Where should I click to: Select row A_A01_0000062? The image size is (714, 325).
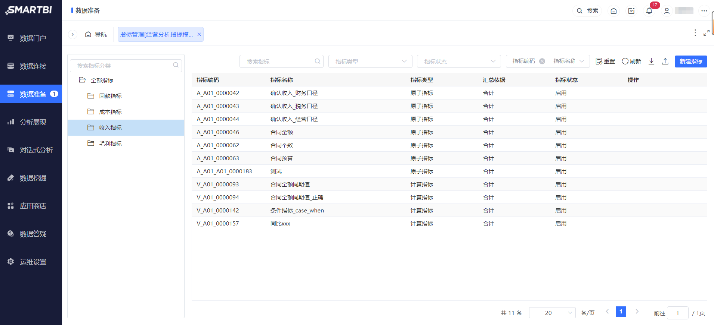click(449, 145)
